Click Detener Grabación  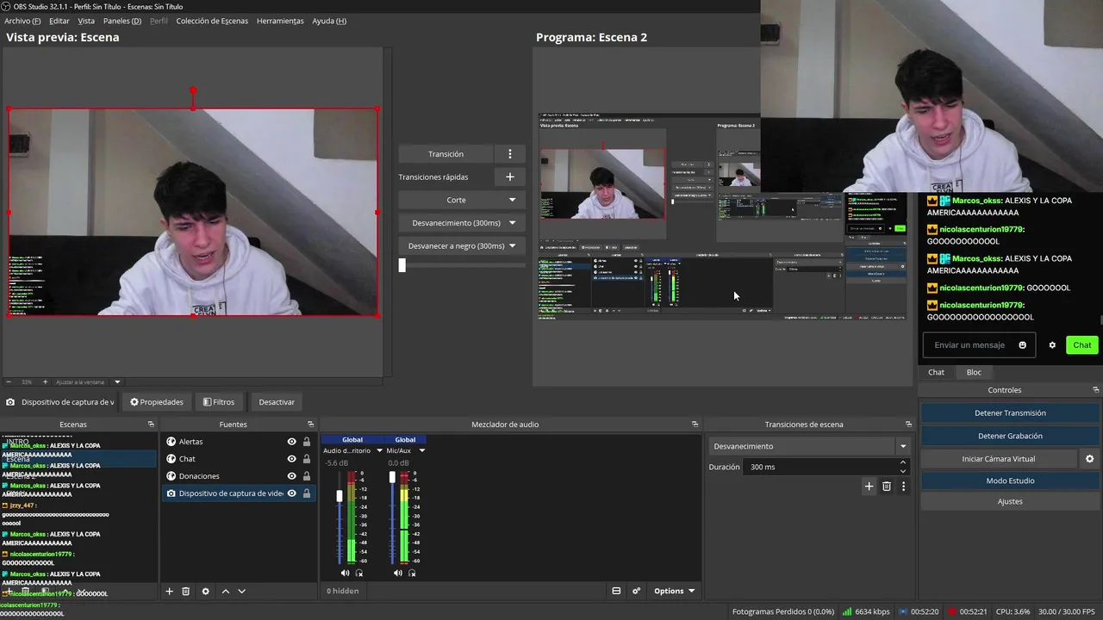tap(1010, 436)
